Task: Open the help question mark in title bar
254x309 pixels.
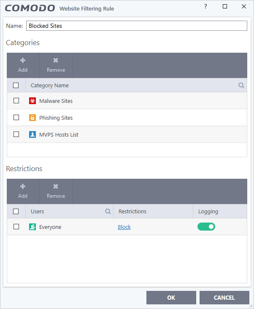Action: tap(205, 7)
